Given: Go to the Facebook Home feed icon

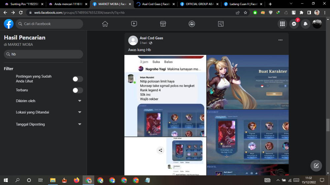Looking at the screenshot, I should (x=105, y=24).
